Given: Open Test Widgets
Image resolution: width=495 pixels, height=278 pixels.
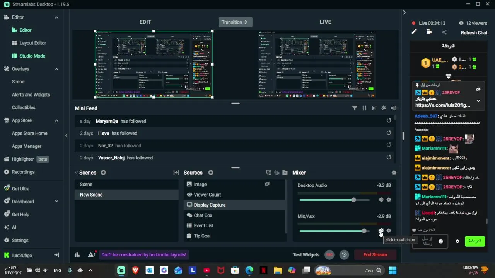Looking at the screenshot, I should point(306,255).
